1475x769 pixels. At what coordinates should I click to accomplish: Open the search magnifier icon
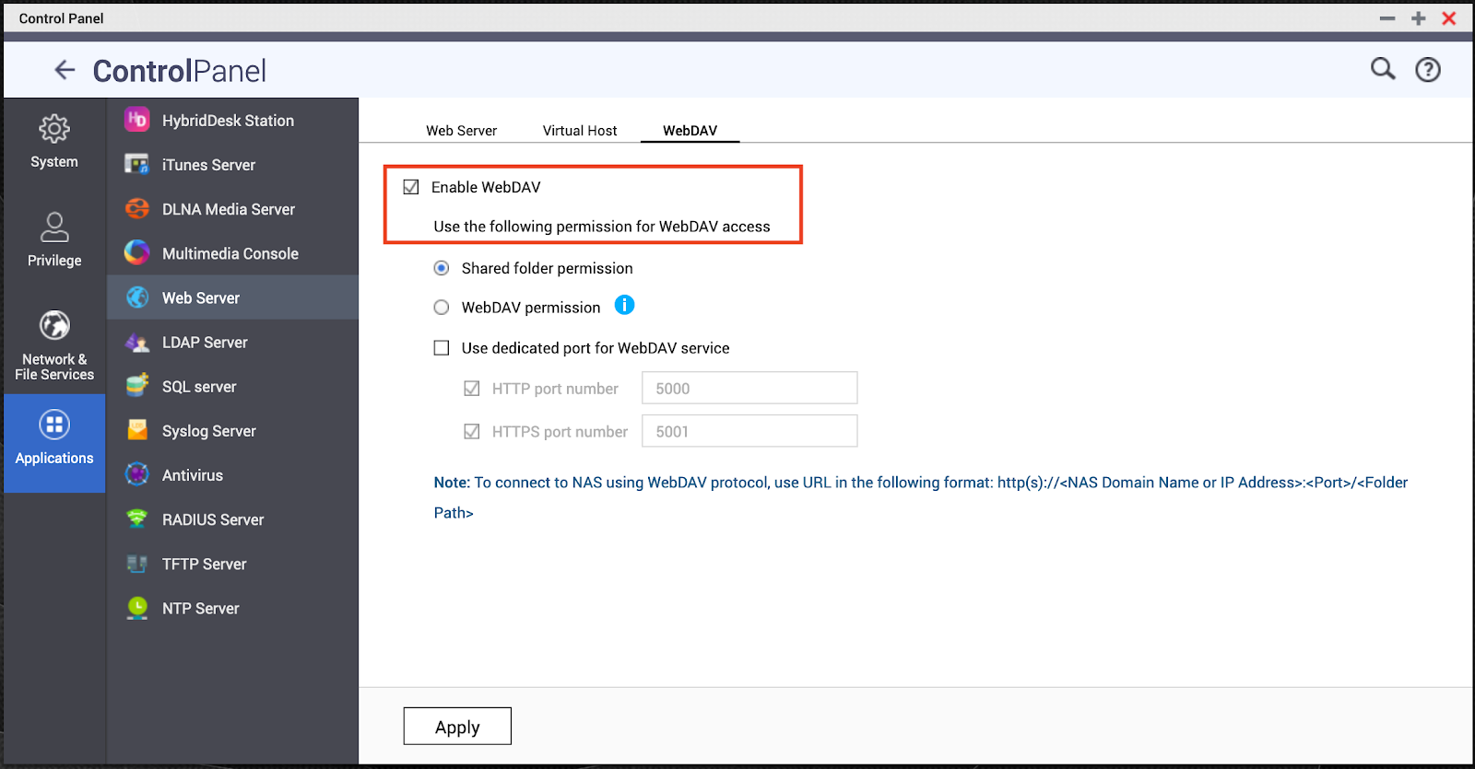[x=1383, y=69]
